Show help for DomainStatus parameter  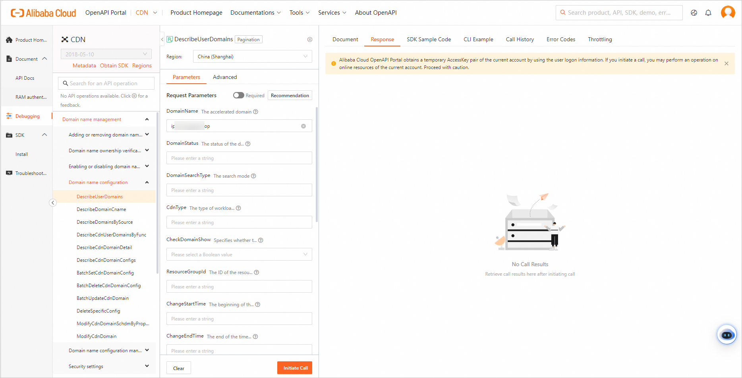(248, 144)
